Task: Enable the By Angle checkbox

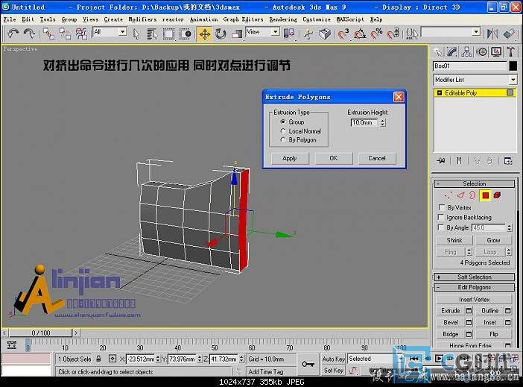Action: [x=441, y=227]
